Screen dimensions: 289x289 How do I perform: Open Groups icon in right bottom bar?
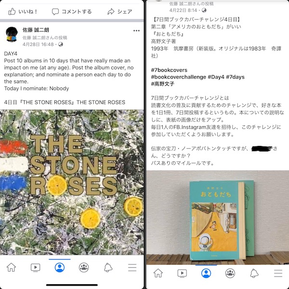click(x=230, y=273)
